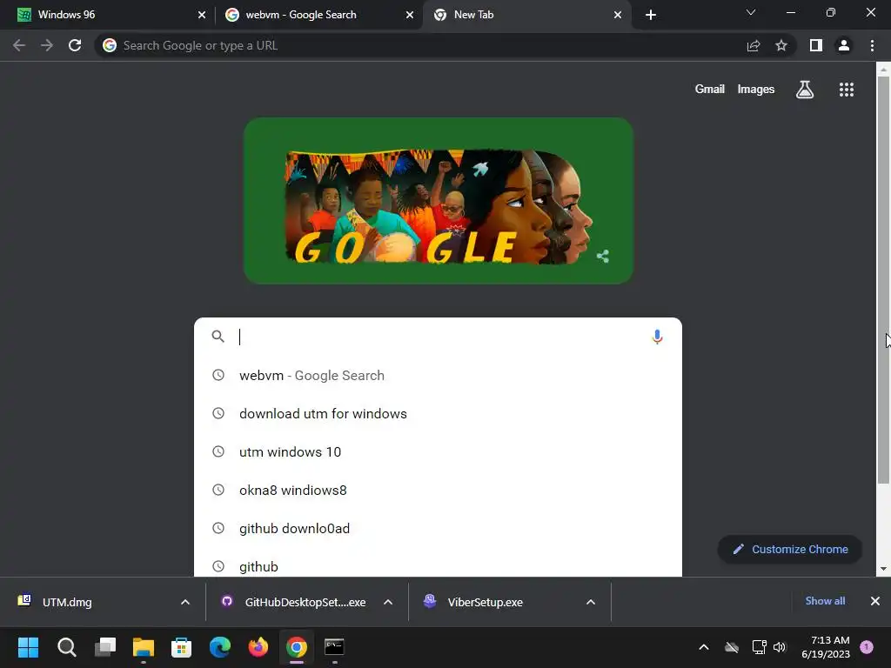The image size is (891, 668).
Task: Open Gmail link
Action: click(710, 90)
